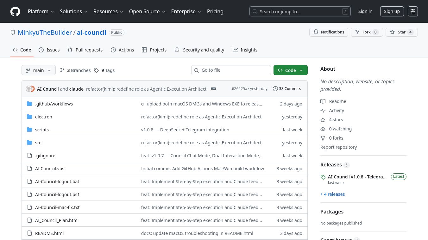
Task: Open the Pricing page
Action: [x=215, y=11]
